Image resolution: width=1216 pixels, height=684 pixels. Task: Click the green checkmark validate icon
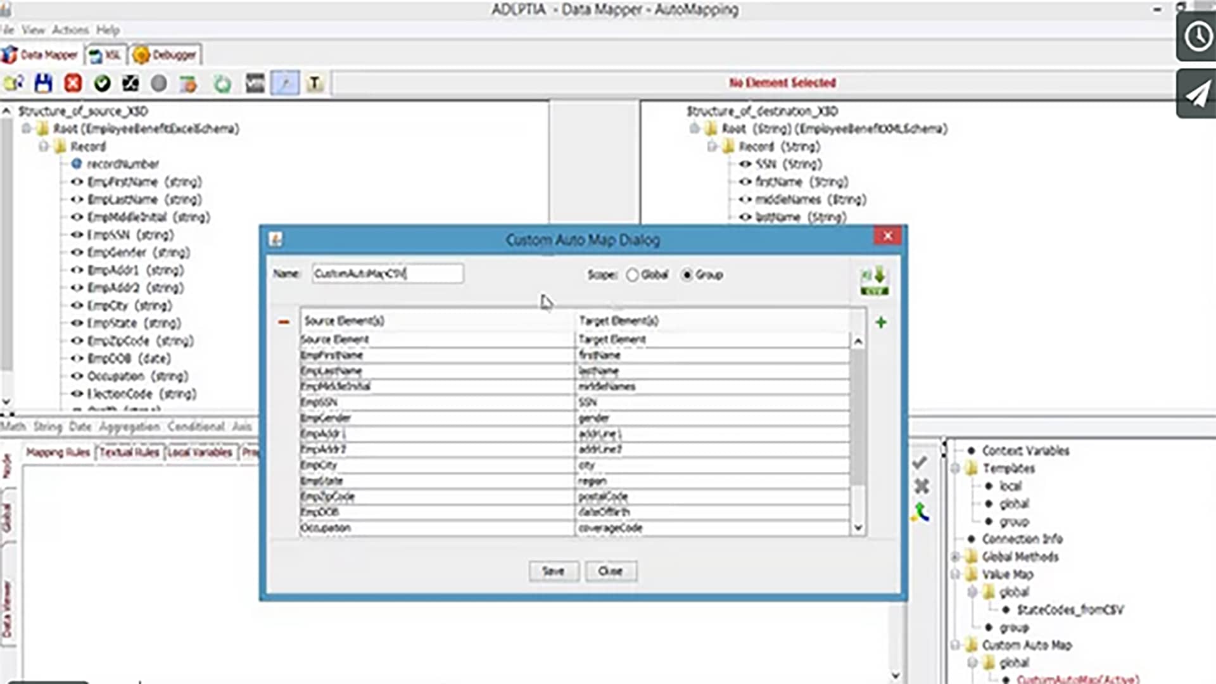pyautogui.click(x=102, y=83)
